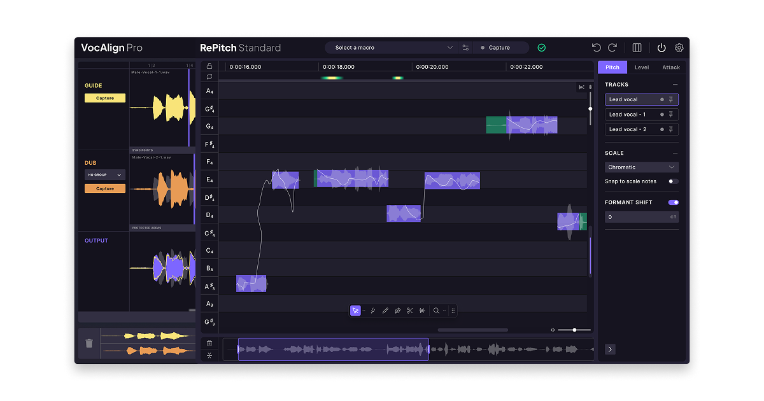Click the power bypass icon
Viewport: 764px width, 401px height.
tap(661, 48)
